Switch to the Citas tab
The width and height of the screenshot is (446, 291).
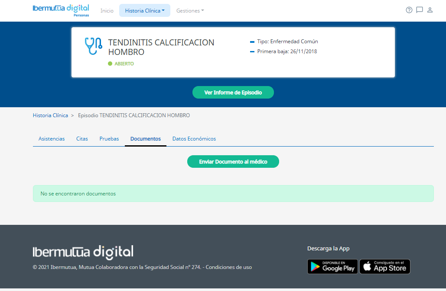click(x=82, y=139)
